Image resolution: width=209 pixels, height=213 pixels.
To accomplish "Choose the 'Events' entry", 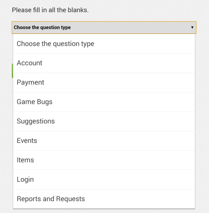I will [x=104, y=141].
